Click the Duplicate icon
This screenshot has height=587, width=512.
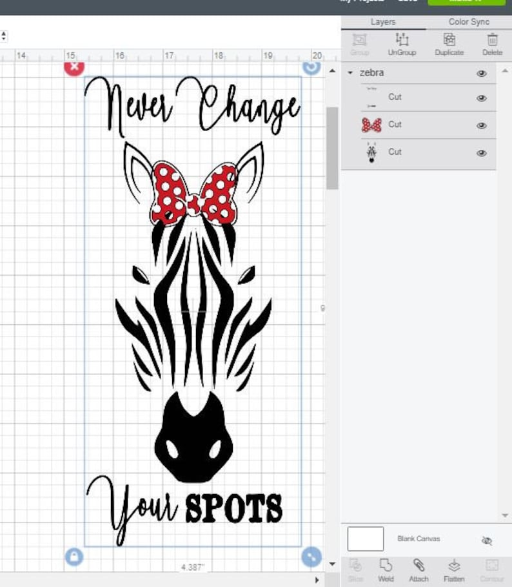[449, 39]
